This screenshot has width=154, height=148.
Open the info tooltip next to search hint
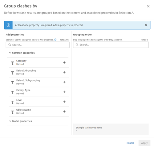[55, 40]
